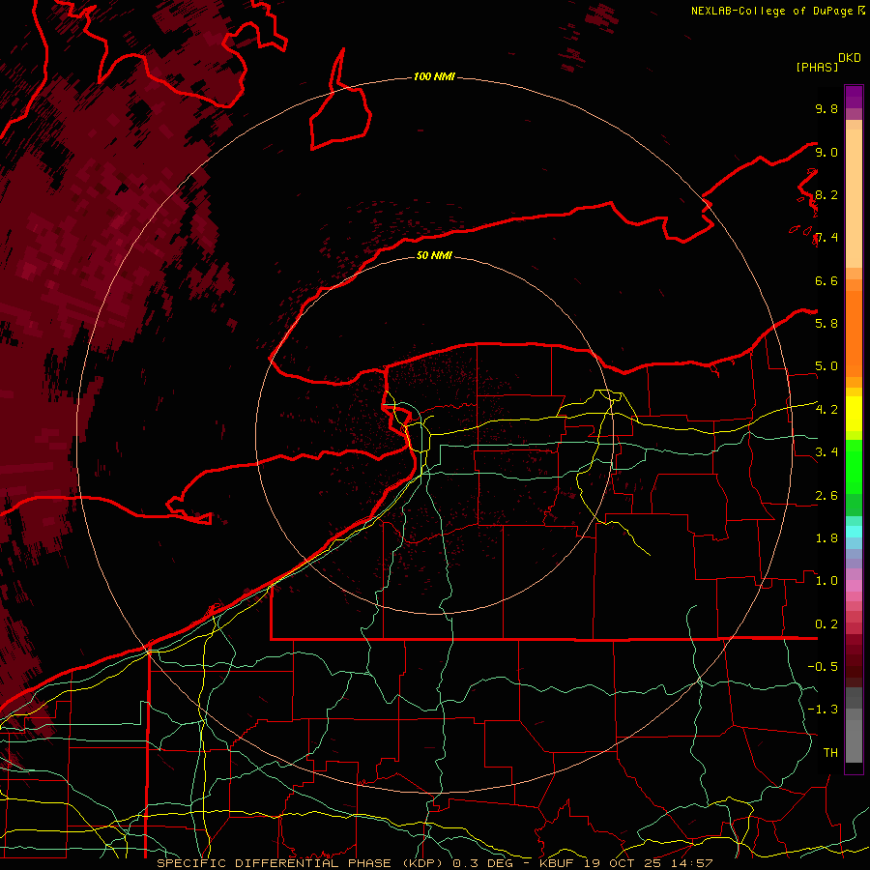
Task: Click the 4.2 value on color scale
Action: click(826, 409)
